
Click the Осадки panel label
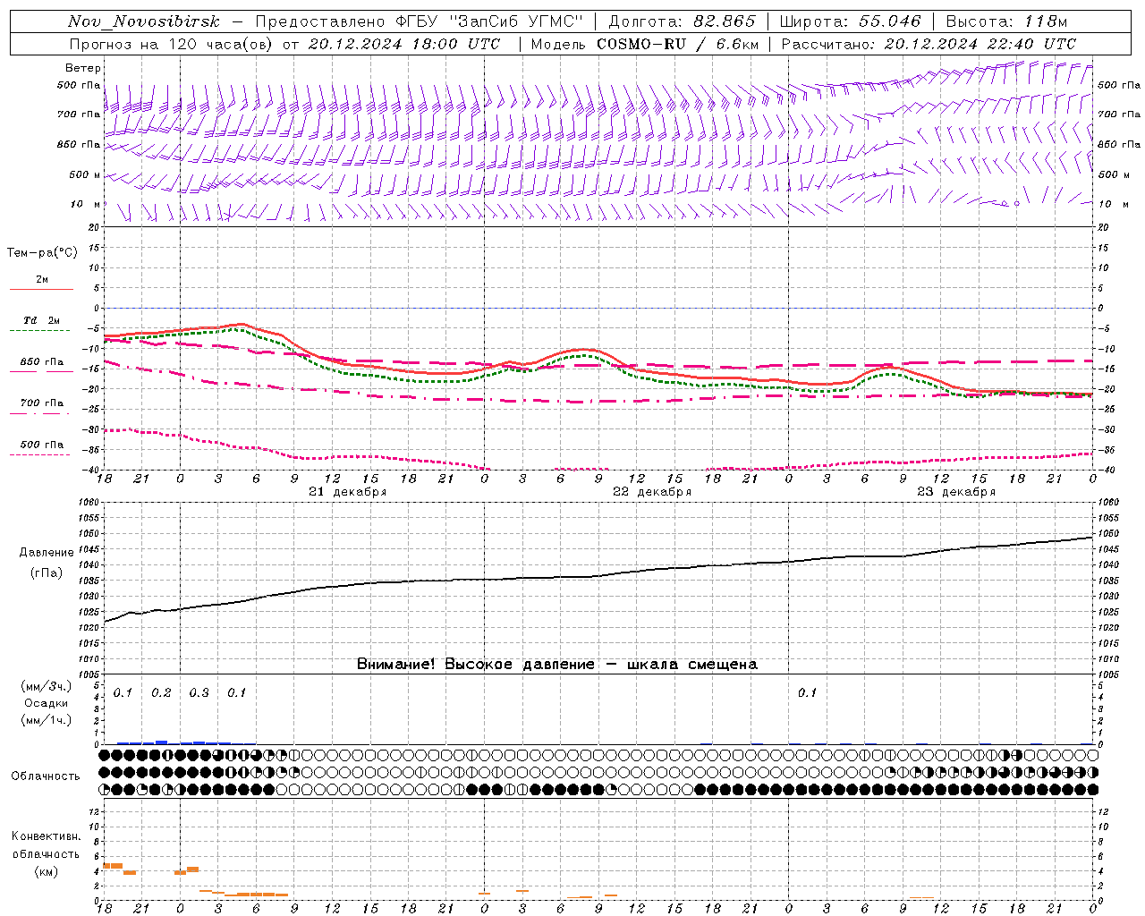coord(47,703)
